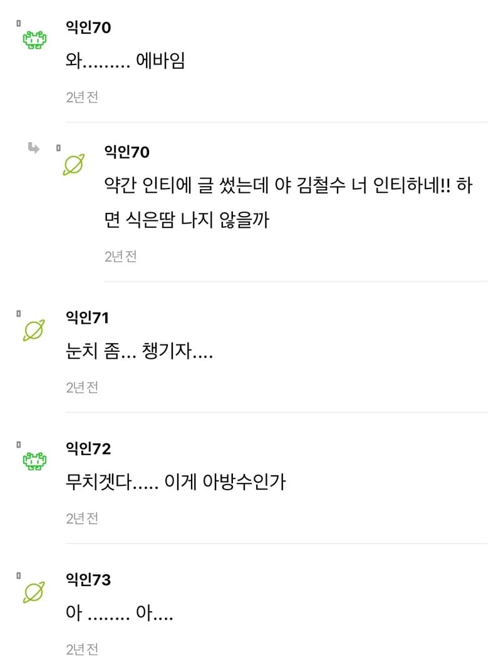This screenshot has height=670, width=501.
Task: Click the small marker beside 익인71's avatar
Action: [x=19, y=313]
